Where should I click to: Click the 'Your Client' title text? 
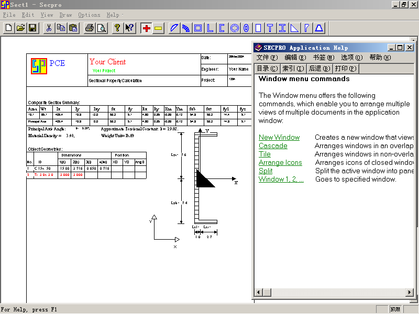[108, 62]
